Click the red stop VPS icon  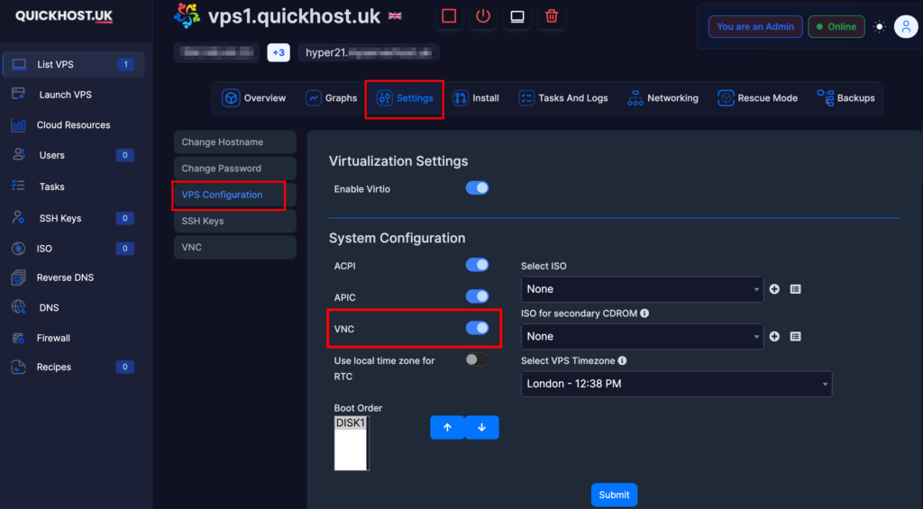click(x=449, y=16)
